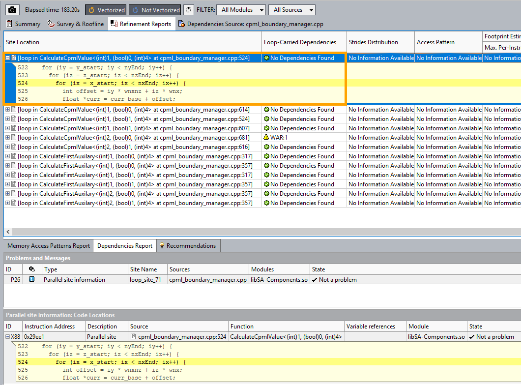Screen dimensions: 521x385
Task: Click the severity icon column header
Action: (32, 269)
